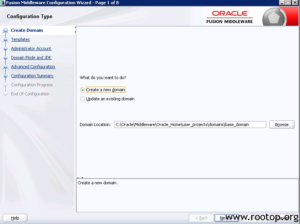This screenshot has width=300, height=224.
Task: Click the Domain Mode and JDK step bullet
Action: click(x=6, y=58)
